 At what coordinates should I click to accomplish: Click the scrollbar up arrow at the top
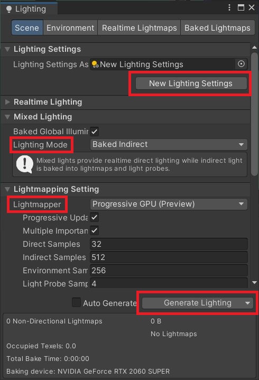point(254,47)
